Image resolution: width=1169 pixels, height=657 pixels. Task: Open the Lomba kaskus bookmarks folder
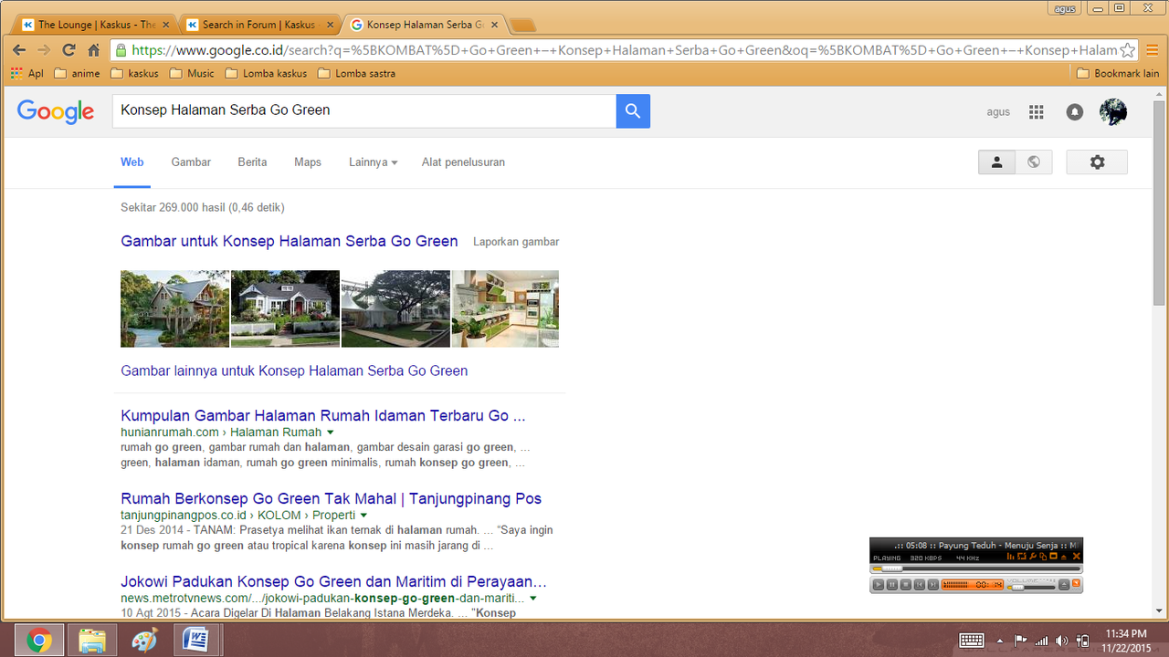pos(266,73)
